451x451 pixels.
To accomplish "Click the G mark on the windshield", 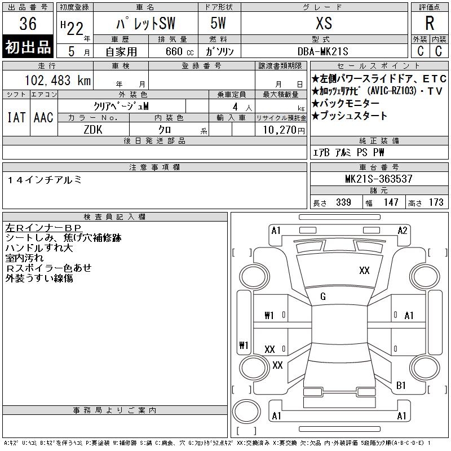I will tap(323, 297).
